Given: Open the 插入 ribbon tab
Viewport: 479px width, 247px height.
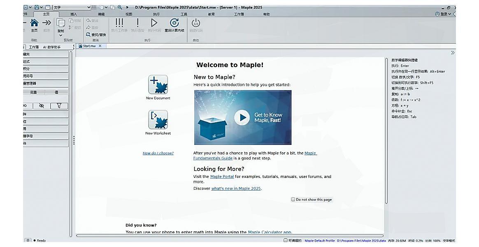Looking at the screenshot, I should [74, 14].
